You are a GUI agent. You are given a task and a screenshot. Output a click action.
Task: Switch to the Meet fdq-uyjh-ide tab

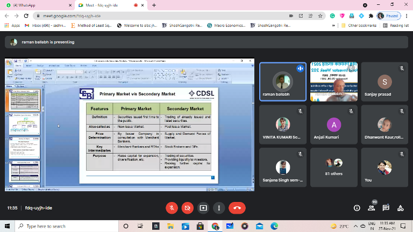108,5
